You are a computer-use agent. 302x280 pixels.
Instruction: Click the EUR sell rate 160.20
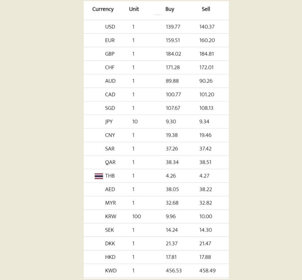click(x=207, y=40)
